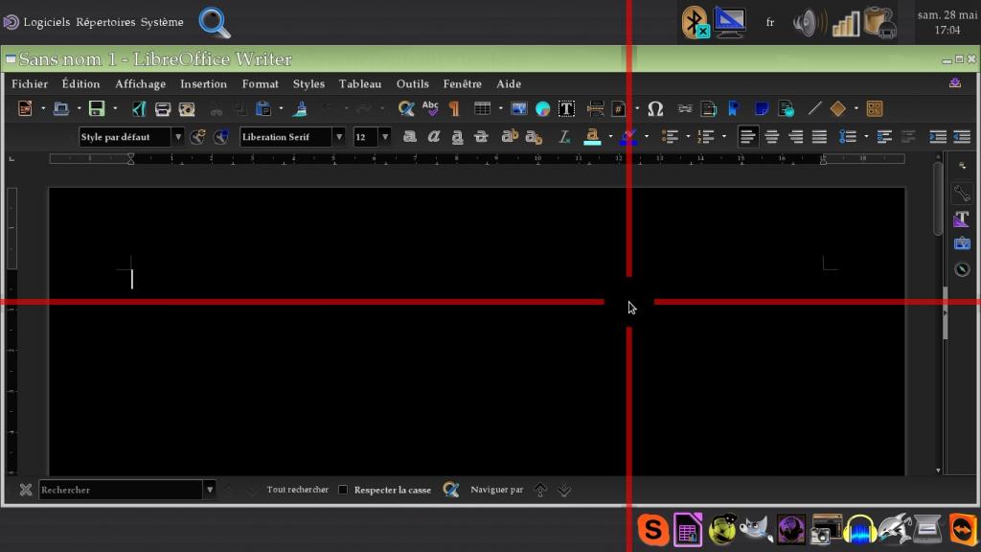Insert a hyperlink
Image resolution: width=981 pixels, height=552 pixels.
pos(685,109)
